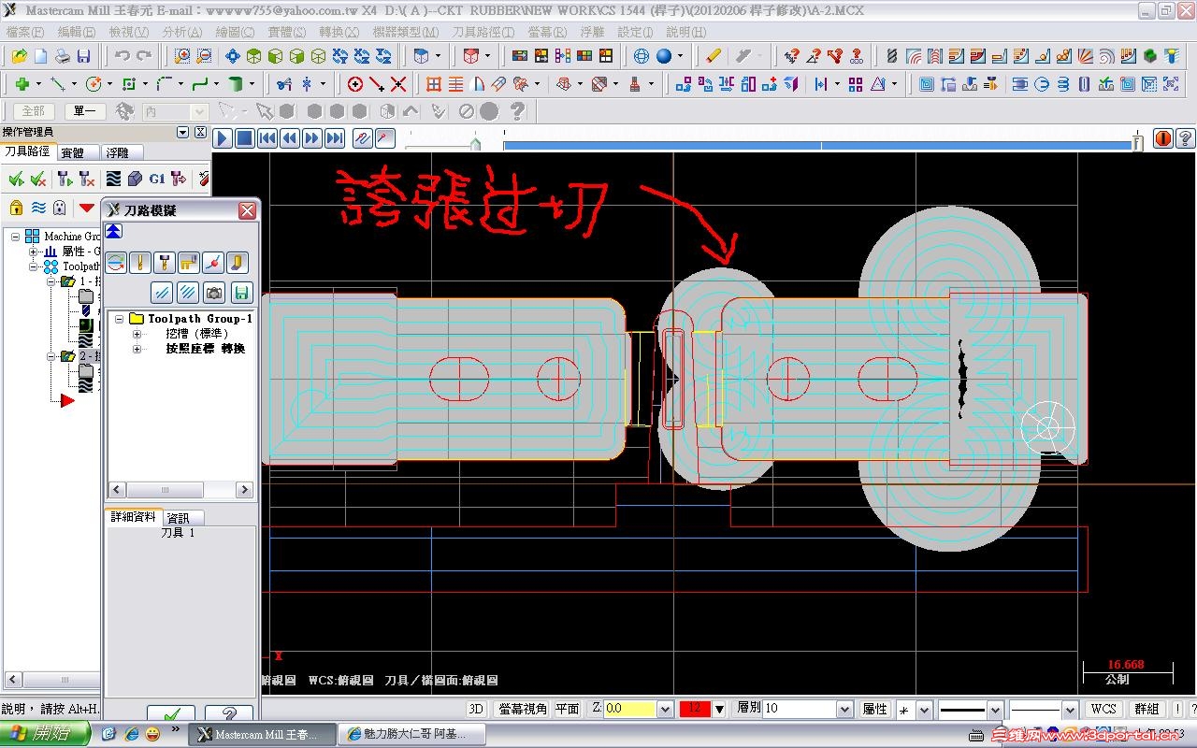Screen dimensions: 1197x748
Task: Open the 編輯(E) menu
Action: tap(77, 32)
